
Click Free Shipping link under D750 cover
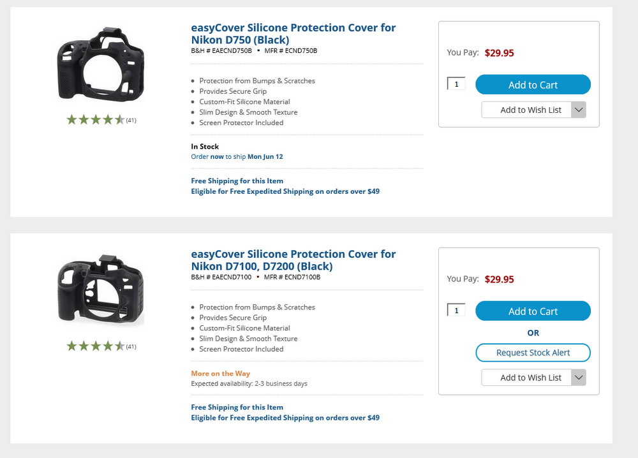click(237, 181)
